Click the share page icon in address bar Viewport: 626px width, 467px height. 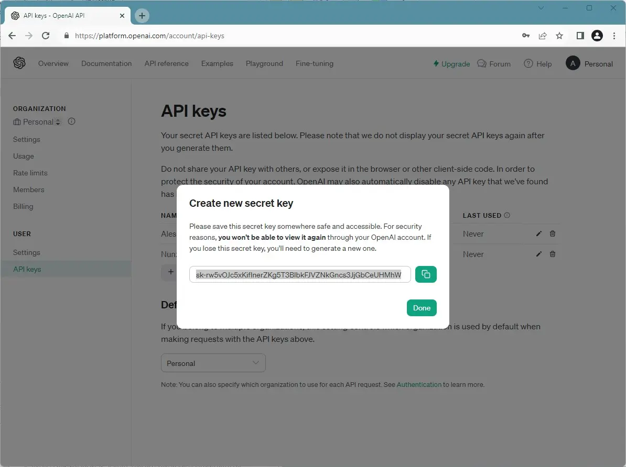click(543, 36)
